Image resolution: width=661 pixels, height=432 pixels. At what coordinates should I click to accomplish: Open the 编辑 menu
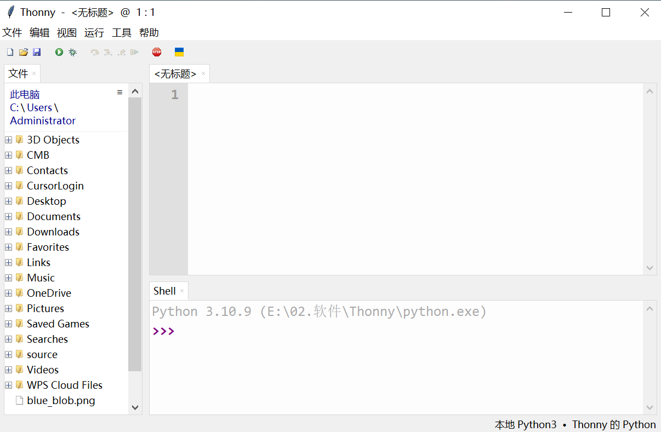pos(39,33)
